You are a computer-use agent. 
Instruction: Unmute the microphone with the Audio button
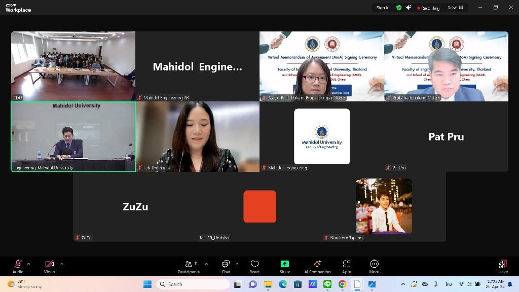(18, 266)
